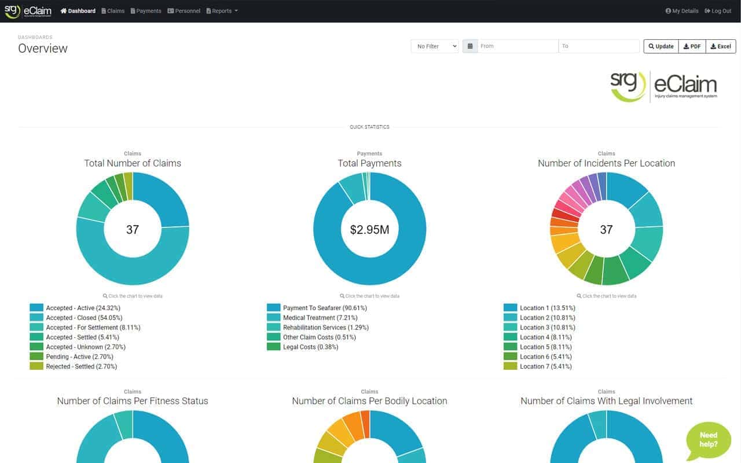The image size is (741, 463).
Task: Toggle Location 7 legend swatch
Action: tap(510, 366)
